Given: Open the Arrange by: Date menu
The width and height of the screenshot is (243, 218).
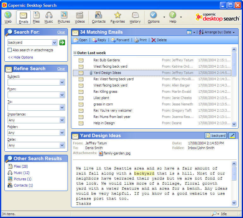Looking at the screenshot, I should point(220,32).
